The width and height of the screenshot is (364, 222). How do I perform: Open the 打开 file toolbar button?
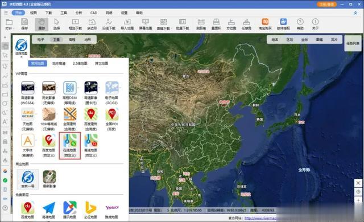click(9, 24)
